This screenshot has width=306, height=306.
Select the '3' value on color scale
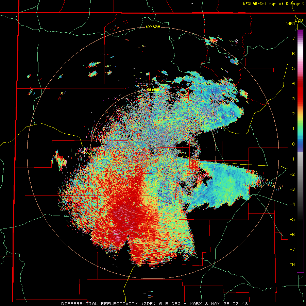pos(293,99)
